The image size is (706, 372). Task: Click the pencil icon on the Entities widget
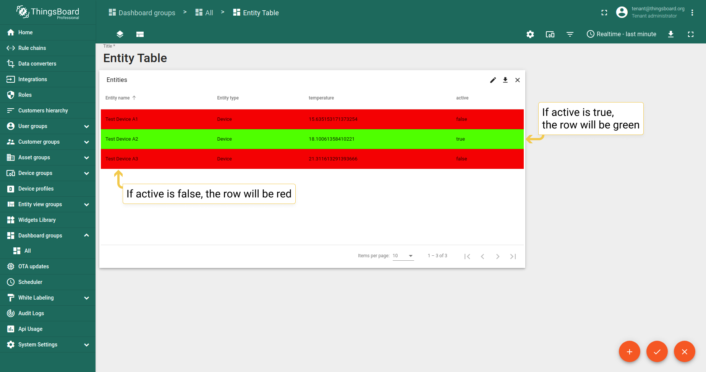[493, 80]
